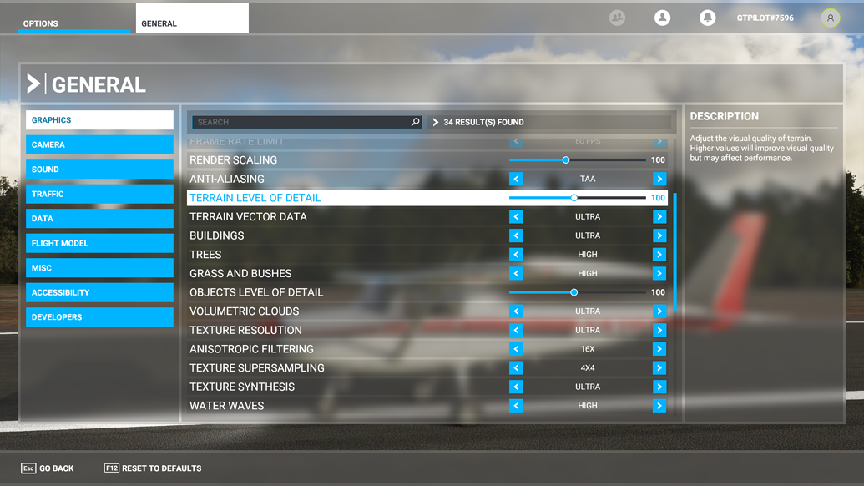Decrease TEXTURE RESOLUTION using the left arrow
Screen dimensions: 864x486
(516, 330)
